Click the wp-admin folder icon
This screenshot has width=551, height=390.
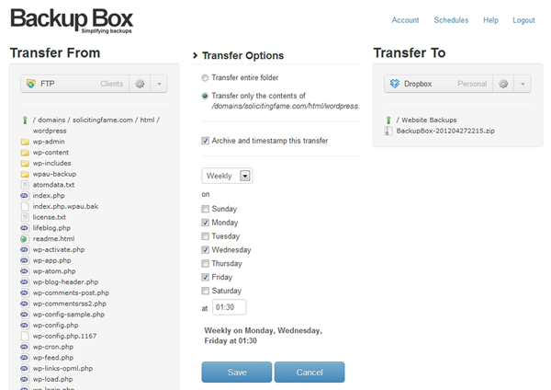25,142
